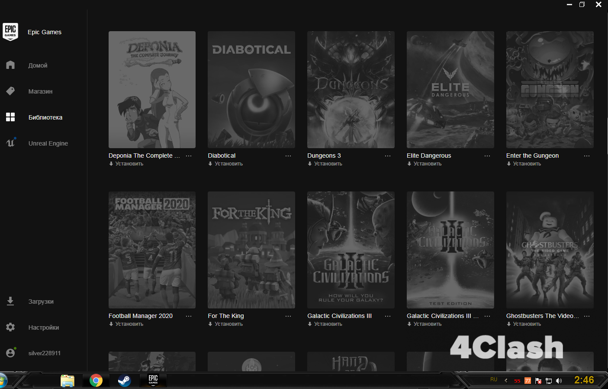
Task: Open Загрузки in the sidebar
Action: click(41, 301)
